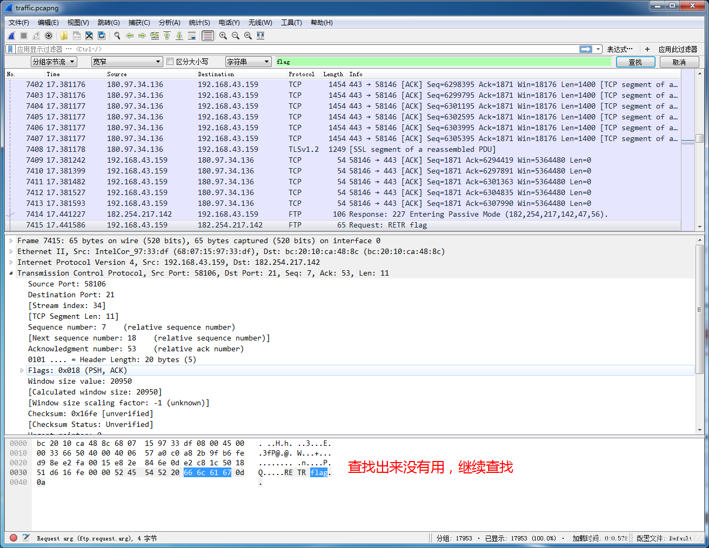
Task: Click the 表达式 expression button
Action: [619, 49]
